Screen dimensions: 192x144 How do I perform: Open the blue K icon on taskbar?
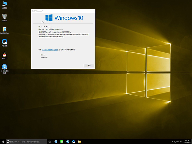point(68,142)
